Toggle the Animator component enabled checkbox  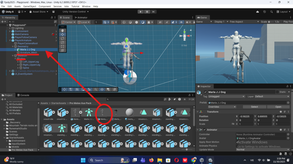click(204, 130)
